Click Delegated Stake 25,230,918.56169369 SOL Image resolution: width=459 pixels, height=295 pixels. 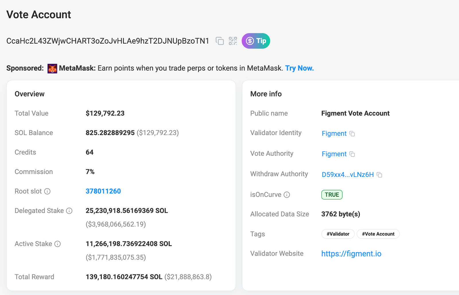(x=127, y=211)
